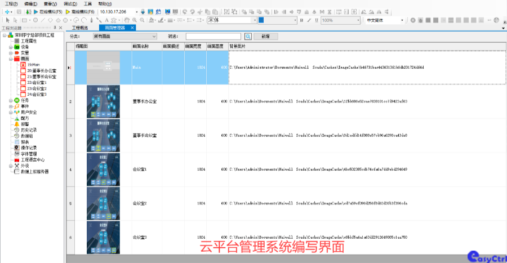Click the 新增 button
This screenshot has width=507, height=263.
(x=265, y=36)
